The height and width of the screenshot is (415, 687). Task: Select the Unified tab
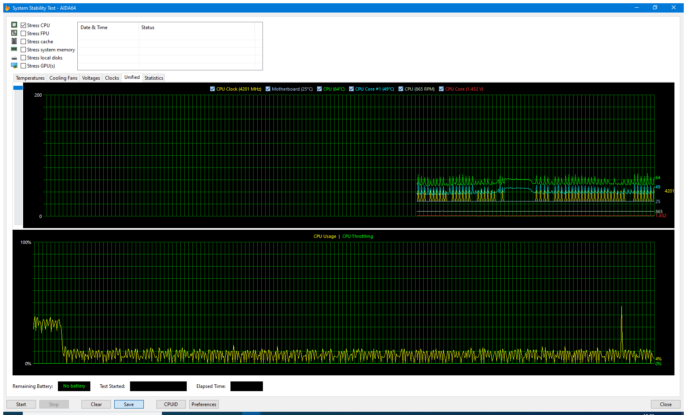(132, 77)
